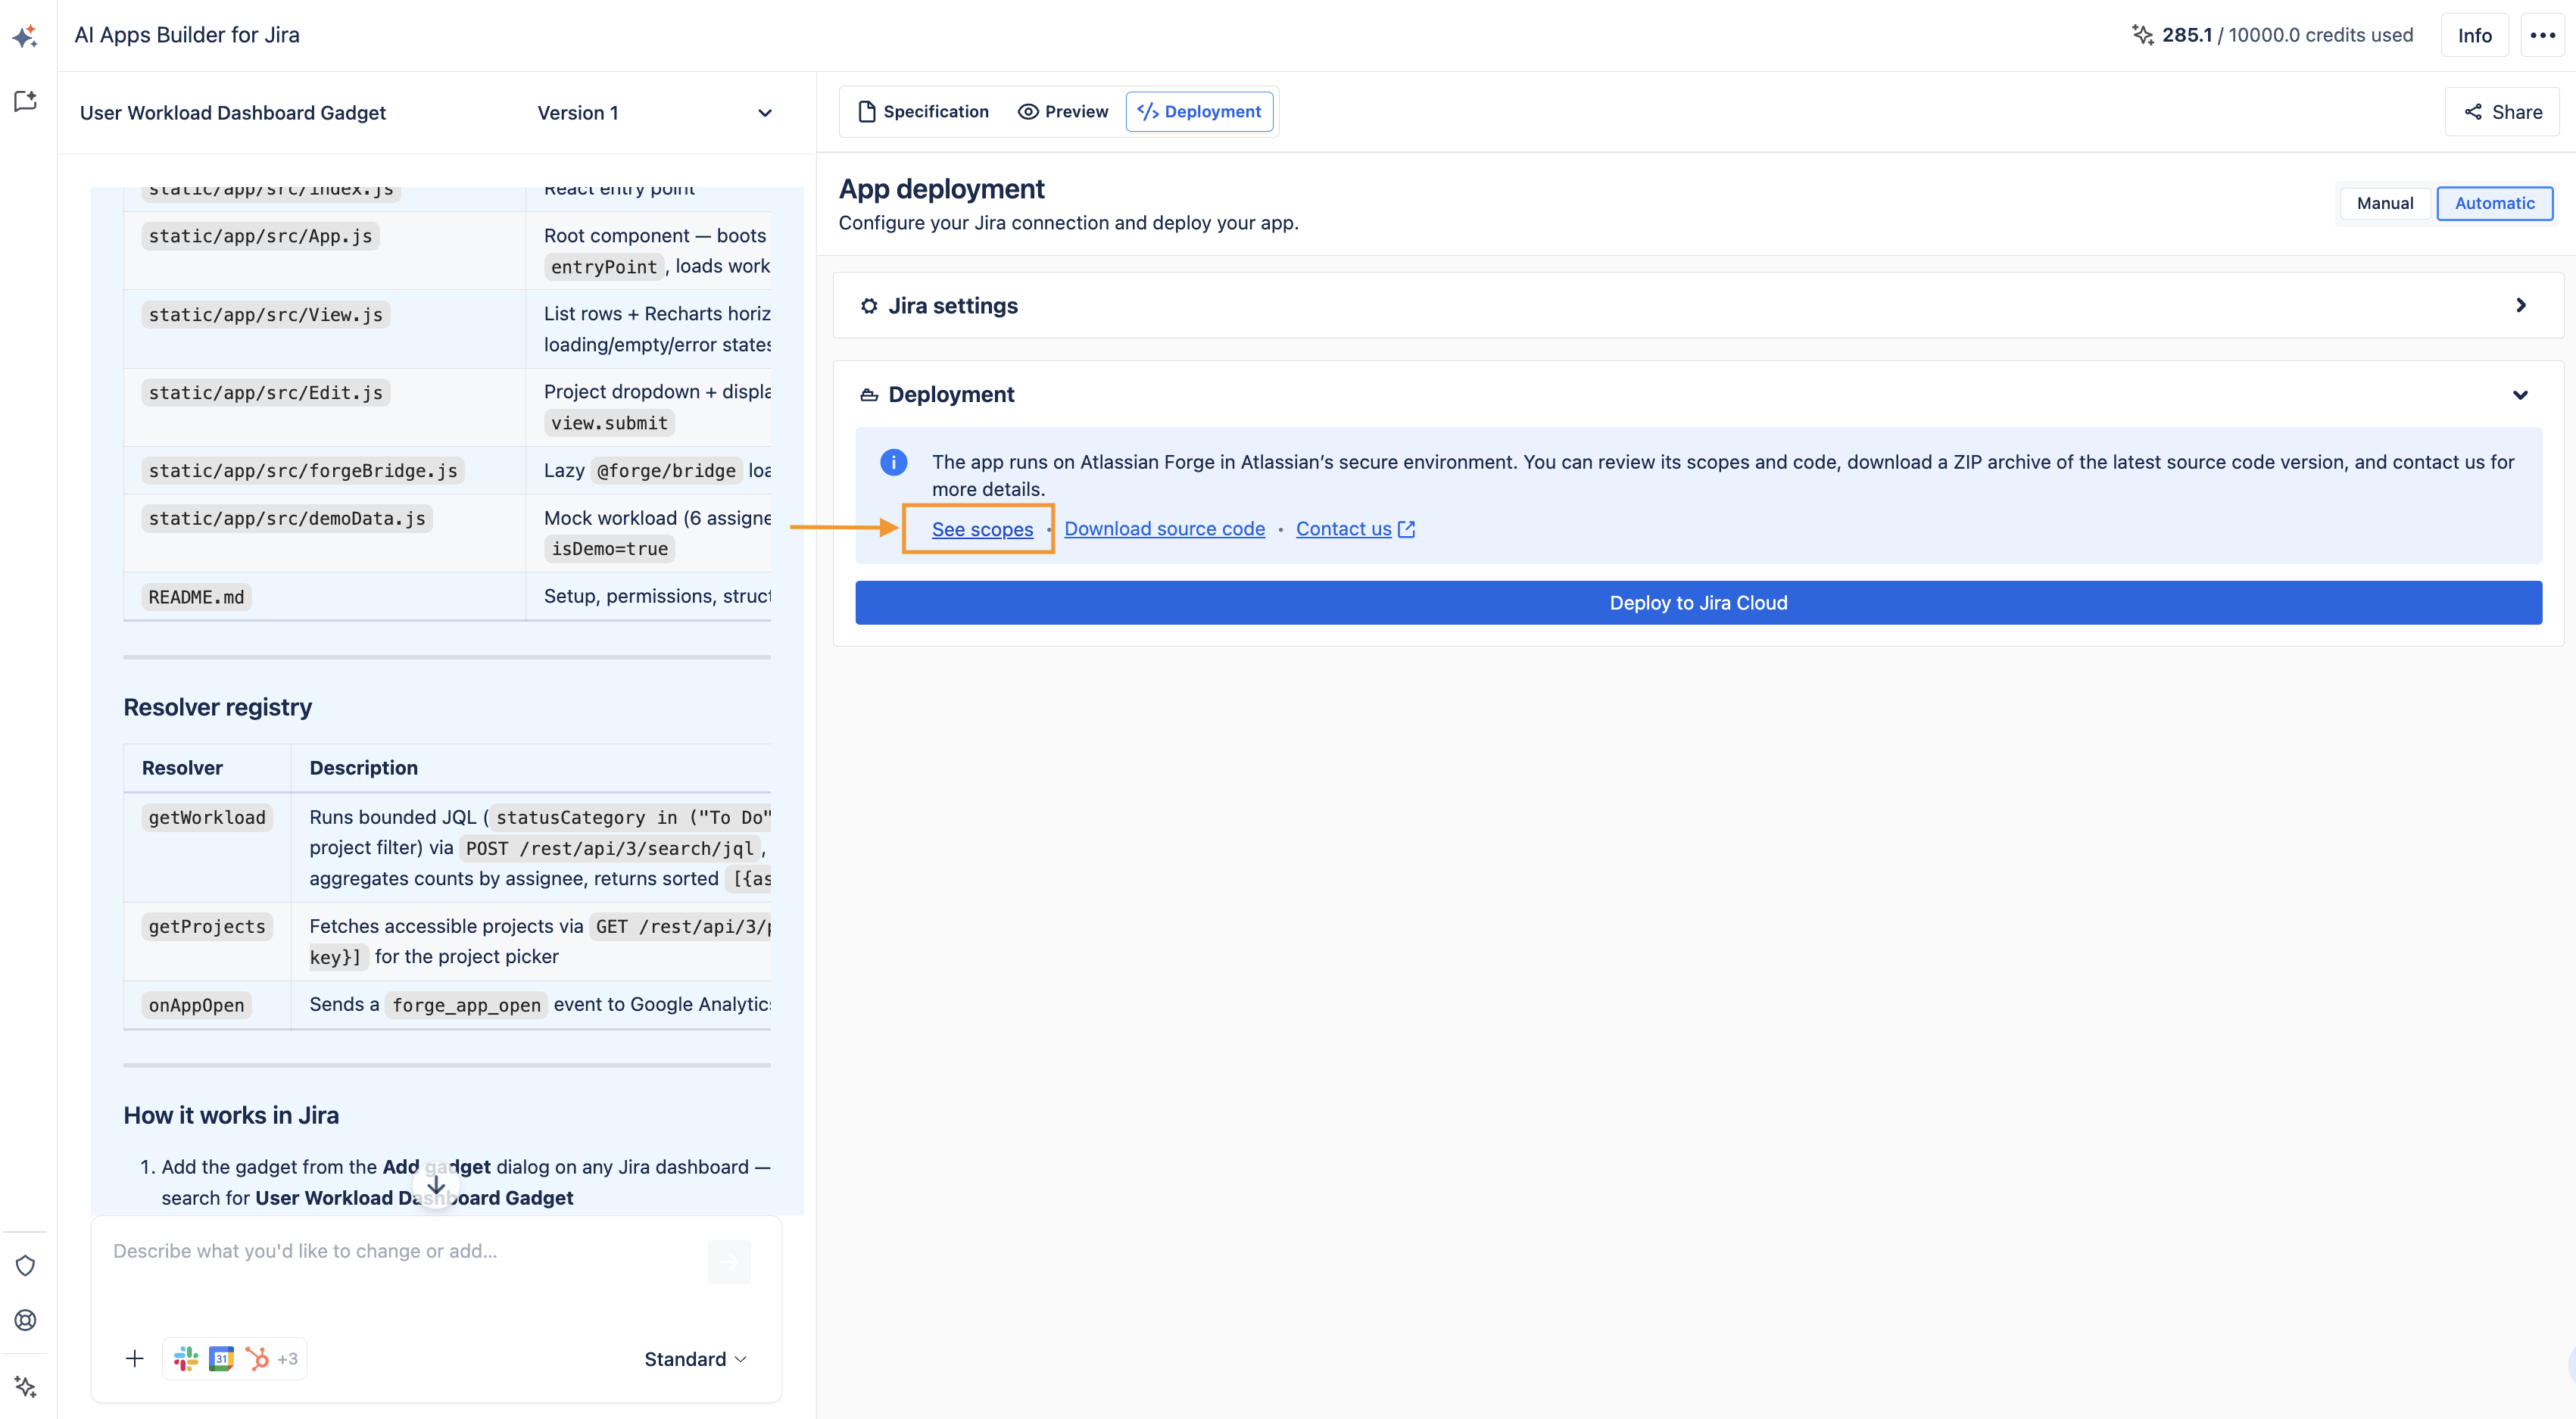Select the Slack integration icon
The image size is (2576, 1419).
[186, 1358]
